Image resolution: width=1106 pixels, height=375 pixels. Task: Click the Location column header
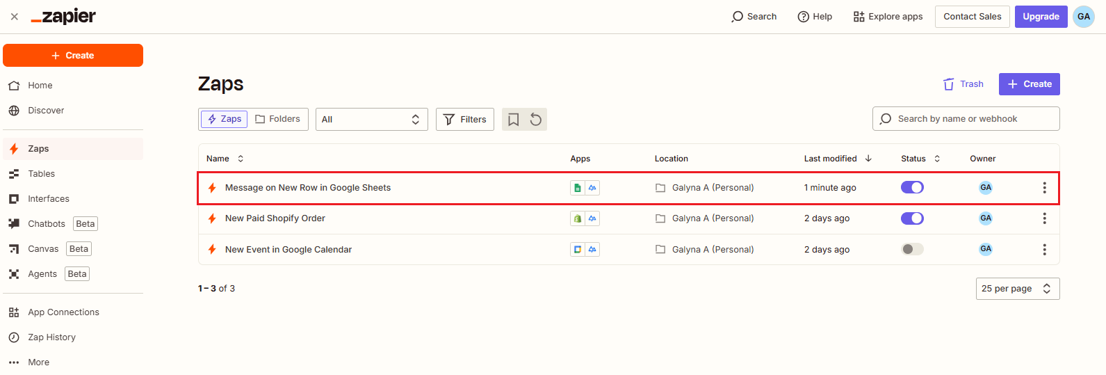tap(671, 159)
